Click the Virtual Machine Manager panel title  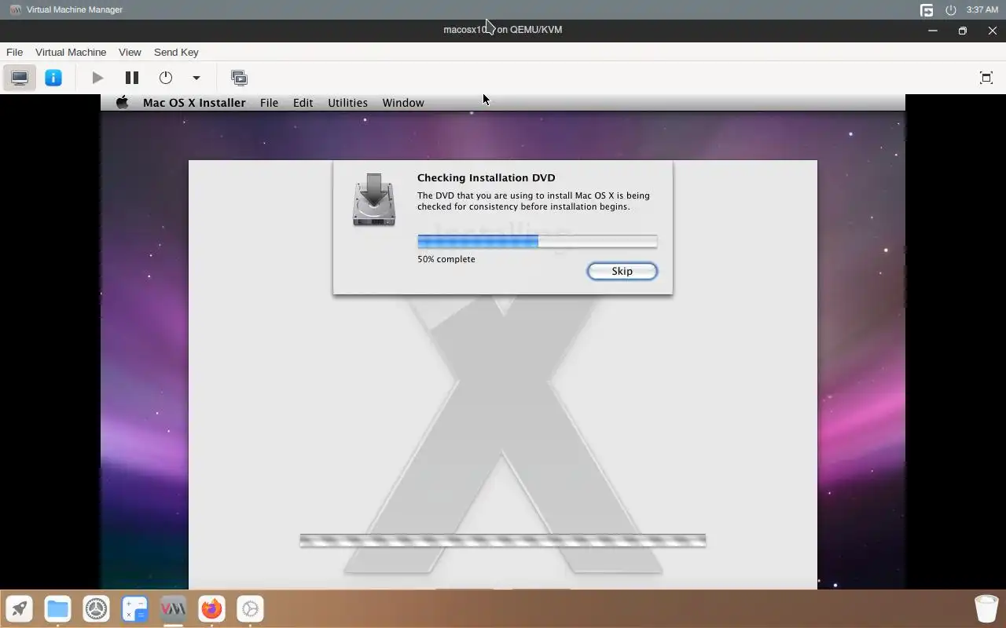pos(74,9)
